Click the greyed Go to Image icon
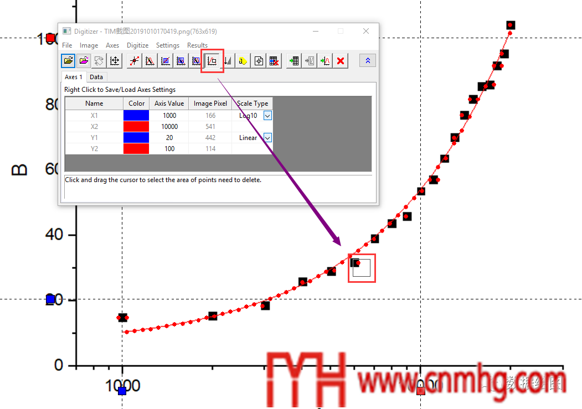The image size is (582, 409). pos(310,61)
